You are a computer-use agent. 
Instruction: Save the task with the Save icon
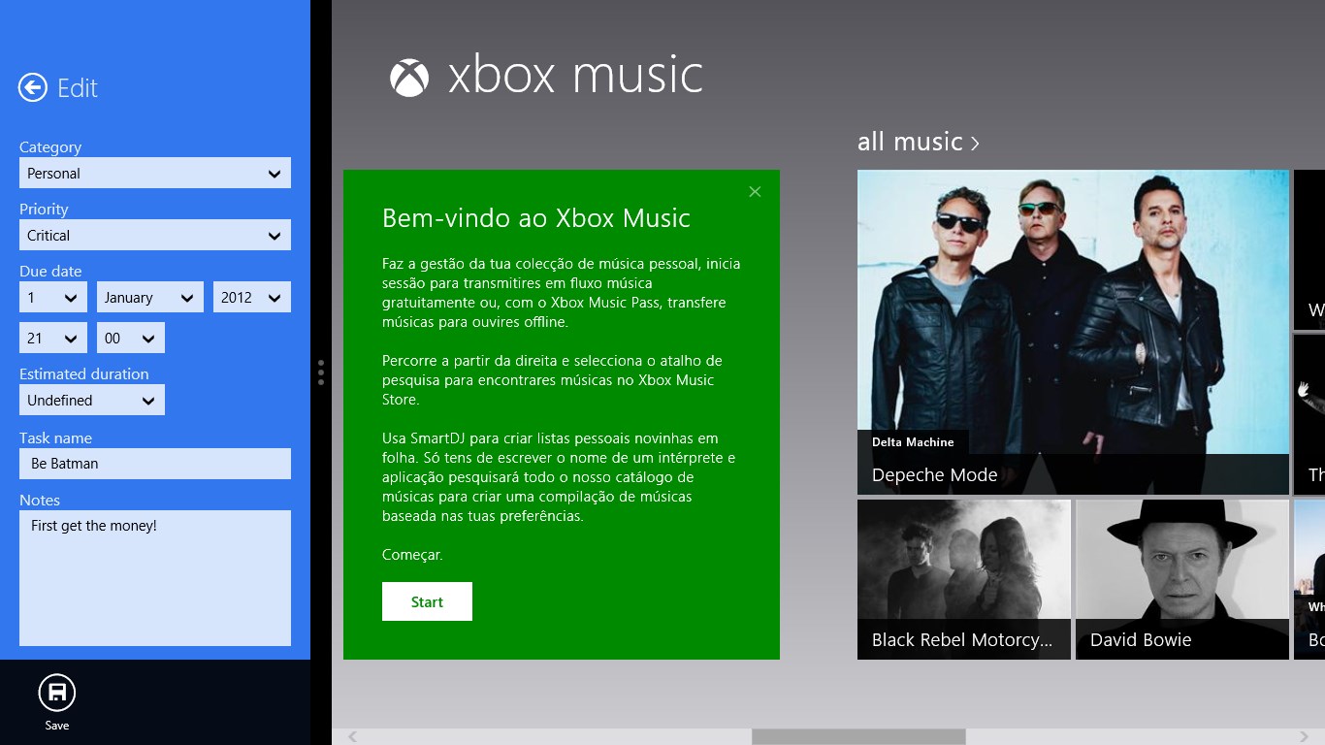click(56, 693)
